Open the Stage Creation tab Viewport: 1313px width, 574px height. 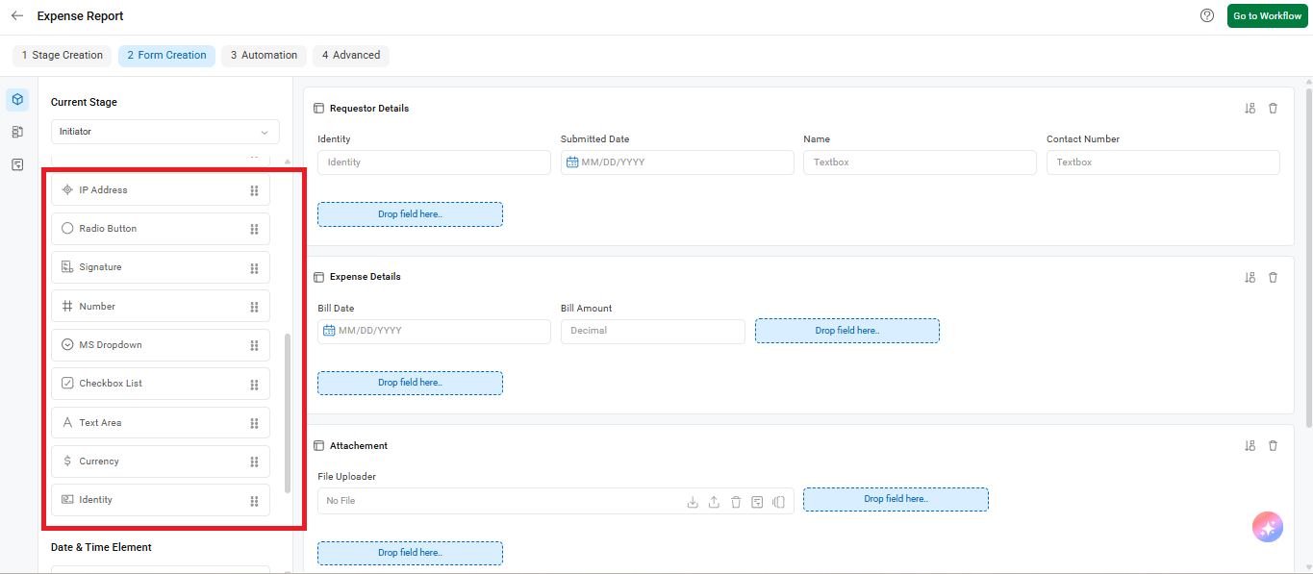click(x=63, y=56)
